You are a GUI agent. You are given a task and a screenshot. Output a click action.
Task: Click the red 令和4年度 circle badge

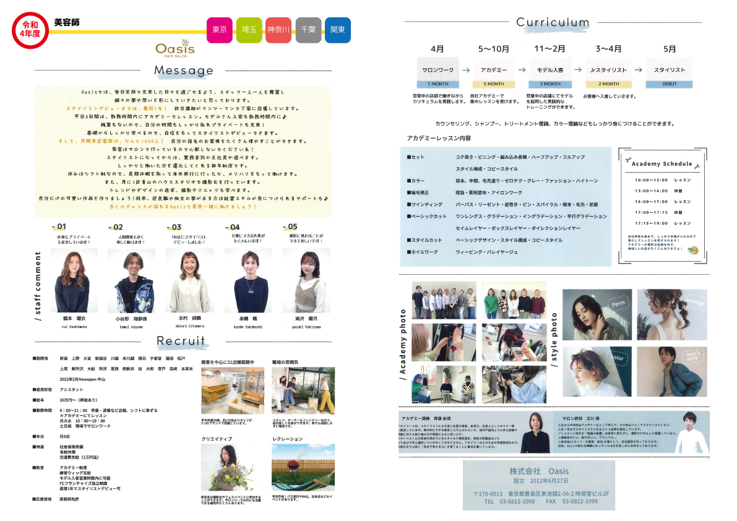[30, 30]
